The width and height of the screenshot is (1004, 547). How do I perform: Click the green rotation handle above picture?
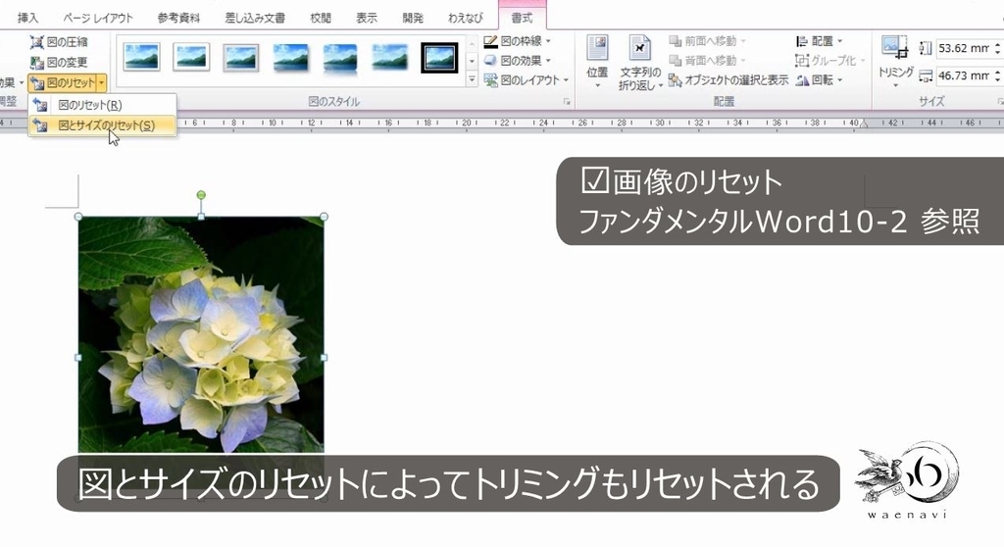201,195
